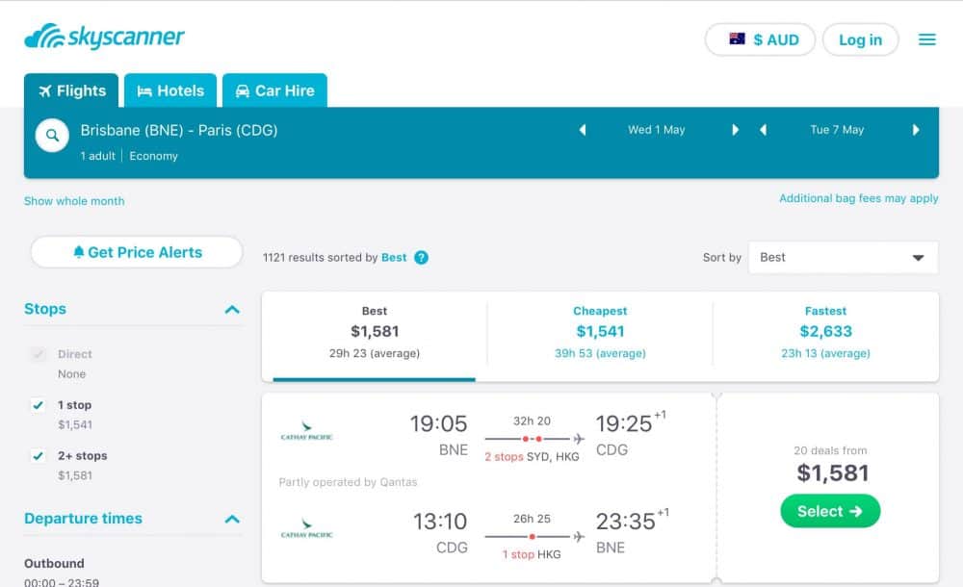Click the Cathay Pacific logo on outbound flight
This screenshot has width=963, height=587.
click(x=306, y=430)
